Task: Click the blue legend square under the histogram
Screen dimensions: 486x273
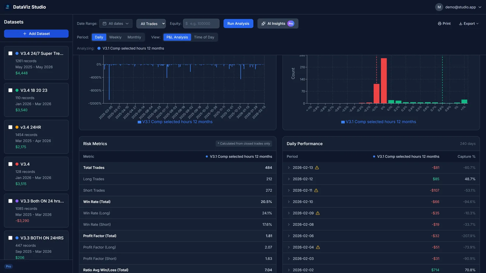Action: point(343,122)
